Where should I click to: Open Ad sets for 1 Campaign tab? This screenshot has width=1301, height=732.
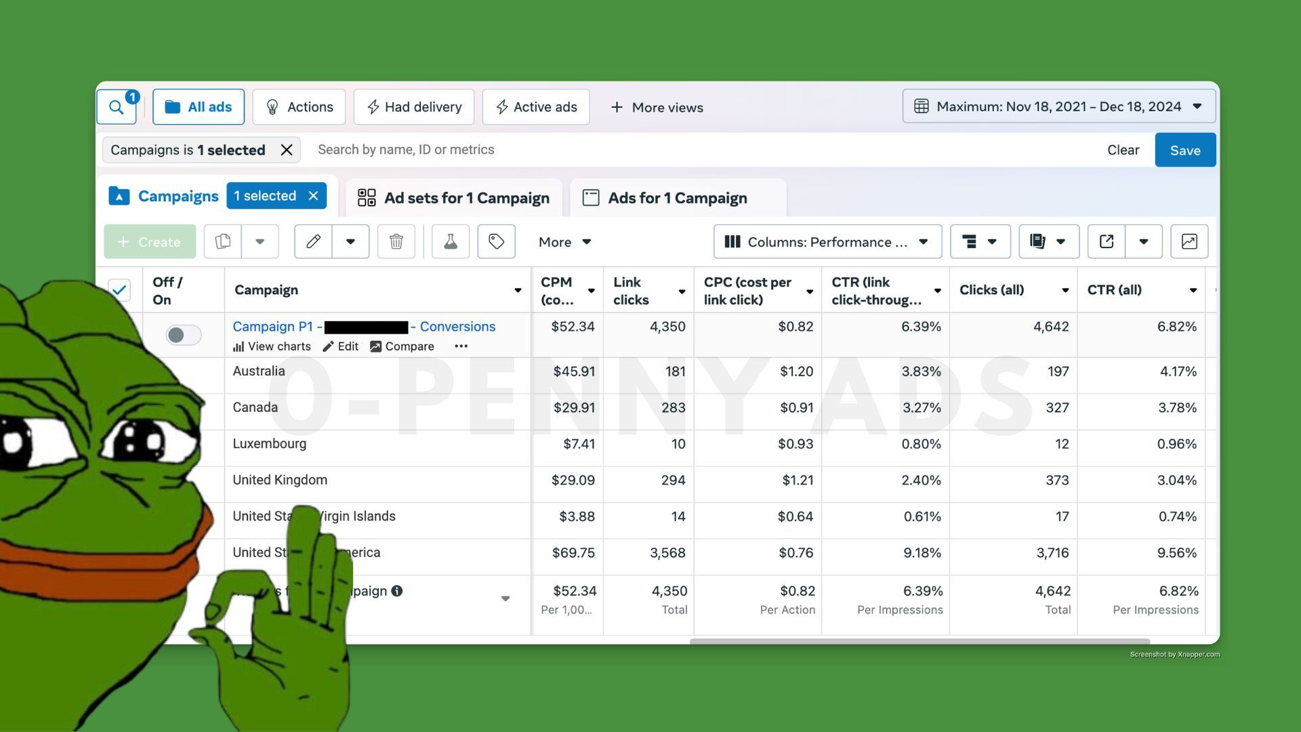click(453, 198)
